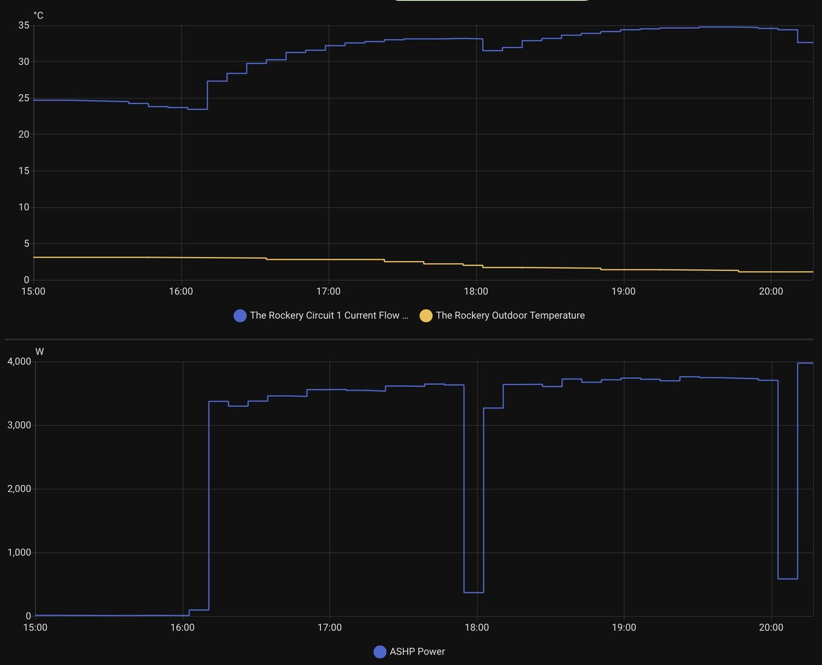Click the "The Rockery Circuit 1 Current Flow" legend label
The image size is (822, 665).
(x=329, y=316)
